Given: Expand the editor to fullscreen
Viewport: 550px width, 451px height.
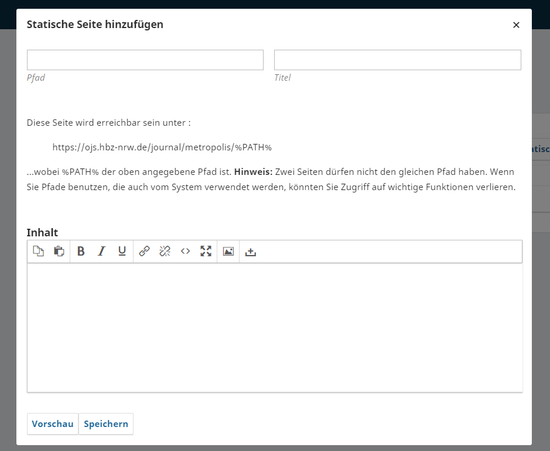Looking at the screenshot, I should click(x=206, y=252).
